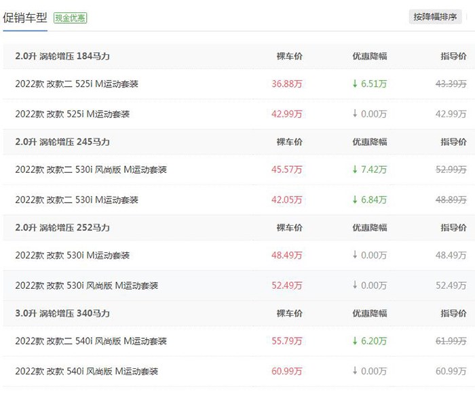Click the struck-through 52.99万 guide price
Image resolution: width=475 pixels, height=396 pixels.
pyautogui.click(x=451, y=170)
